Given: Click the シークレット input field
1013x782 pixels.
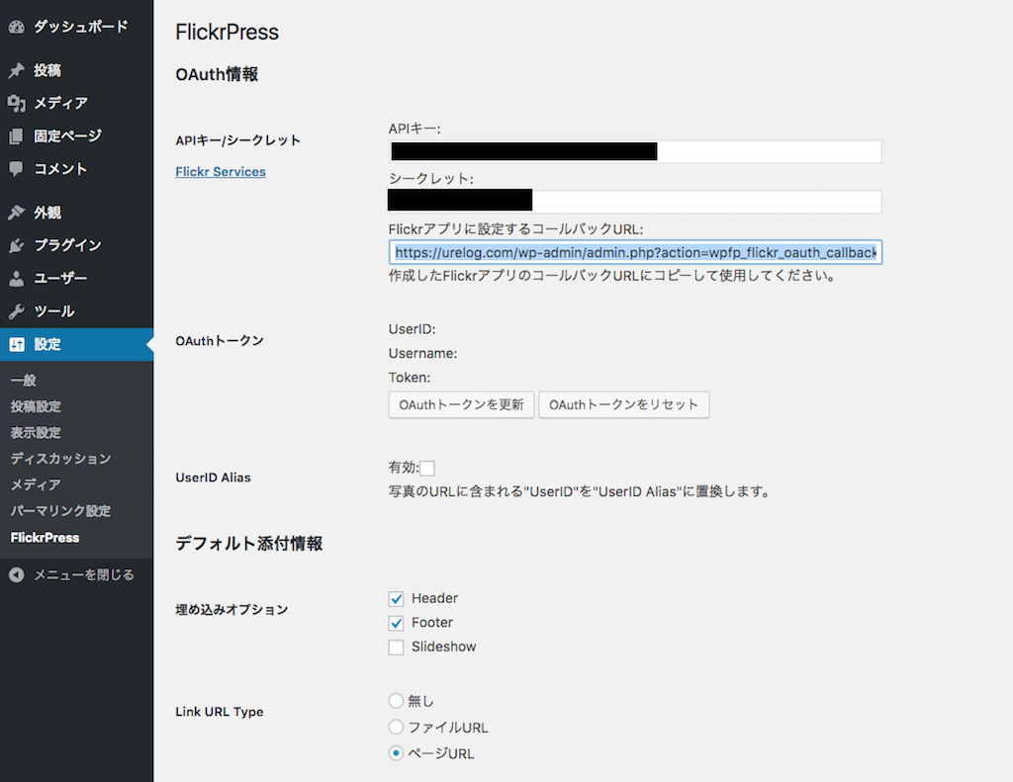Looking at the screenshot, I should (x=635, y=202).
